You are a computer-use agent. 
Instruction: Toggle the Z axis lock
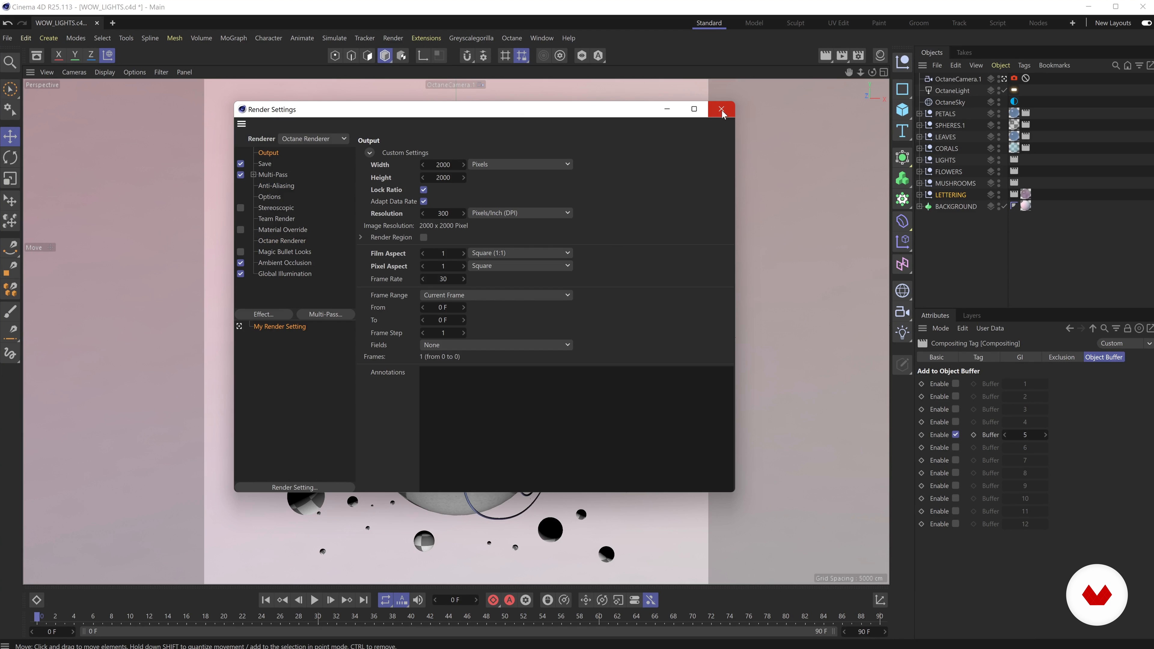click(x=91, y=56)
